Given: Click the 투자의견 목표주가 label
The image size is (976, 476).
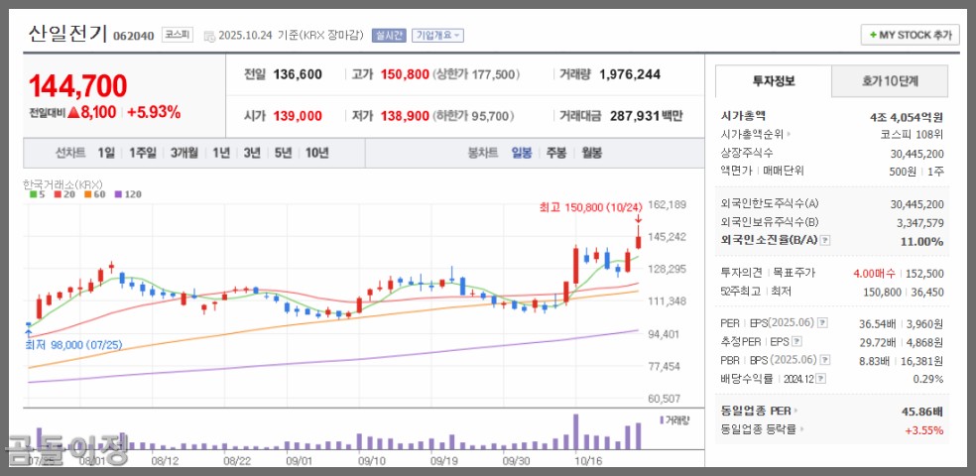Looking at the screenshot, I should (x=768, y=273).
